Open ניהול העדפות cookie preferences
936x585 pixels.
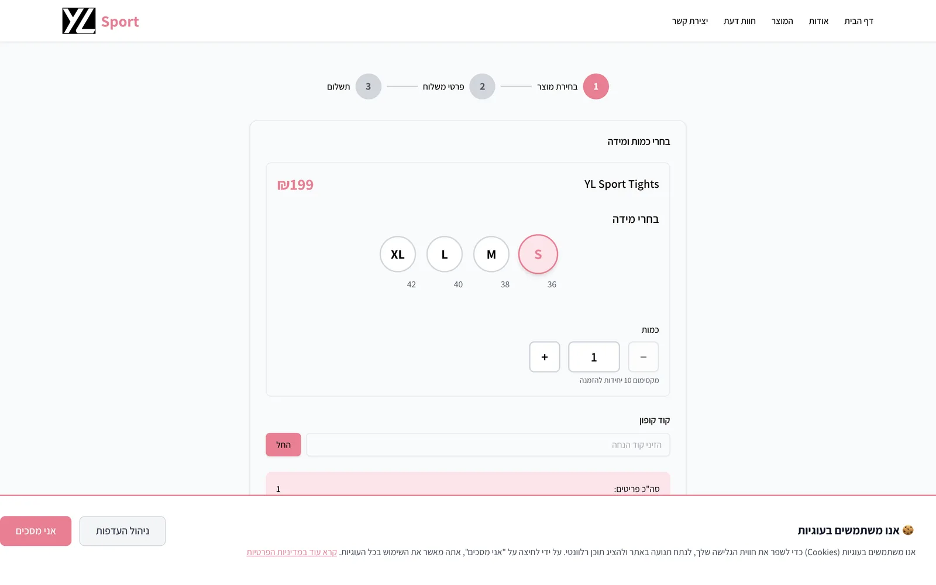pos(122,531)
